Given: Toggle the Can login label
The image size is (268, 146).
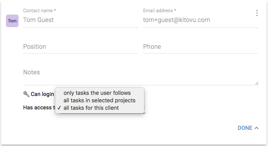Looking at the screenshot, I should coord(42,94).
